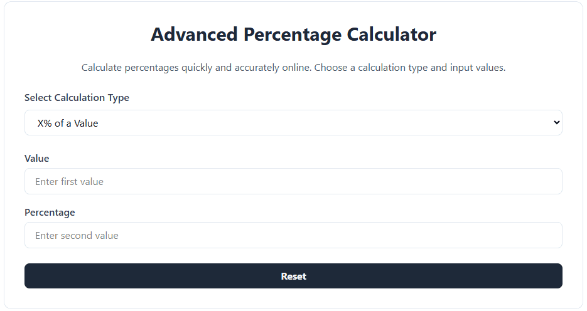Click the dropdown chevron arrow
Screen dimensions: 587x311
tap(556, 123)
